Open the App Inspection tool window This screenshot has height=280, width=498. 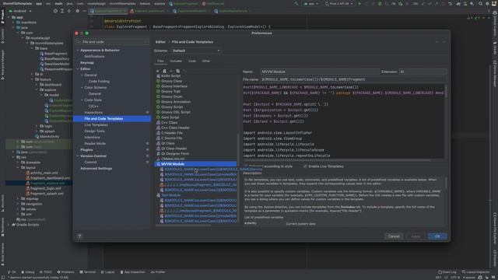click(132, 272)
